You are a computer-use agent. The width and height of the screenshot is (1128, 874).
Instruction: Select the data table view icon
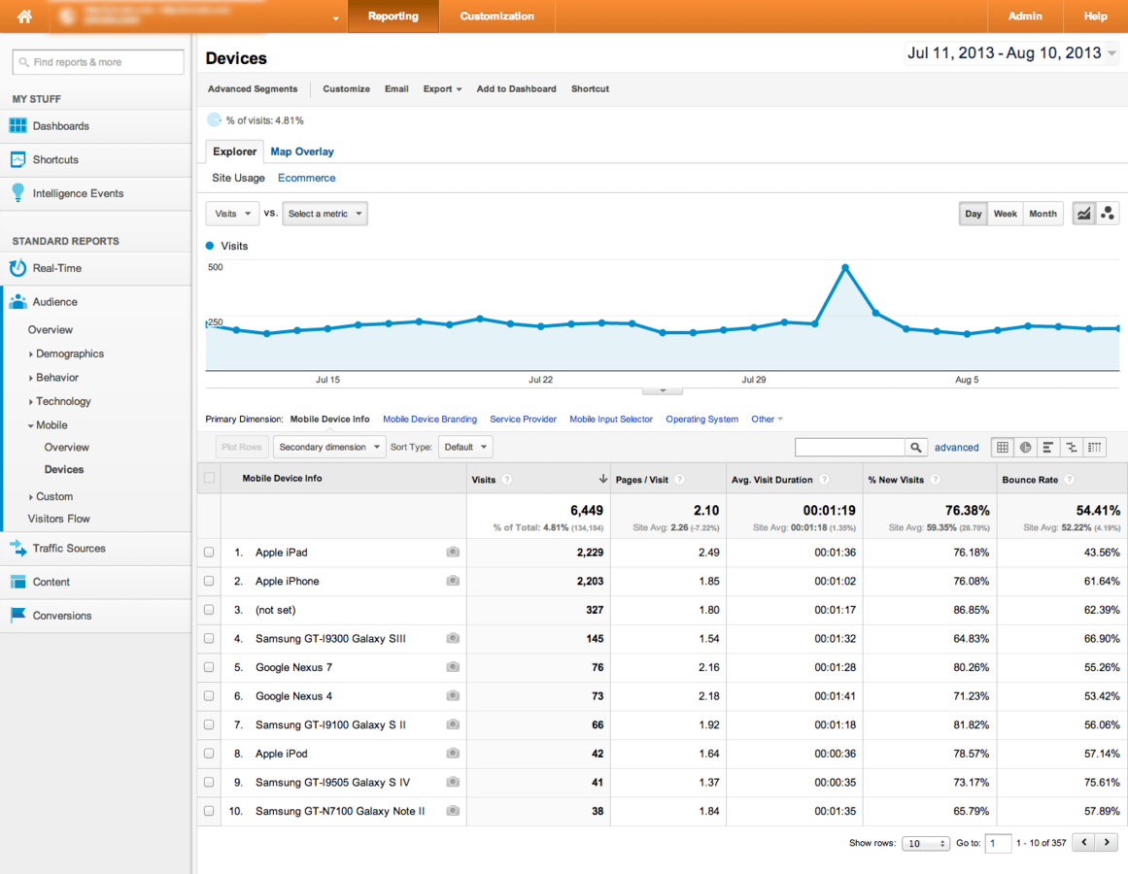(x=1002, y=447)
